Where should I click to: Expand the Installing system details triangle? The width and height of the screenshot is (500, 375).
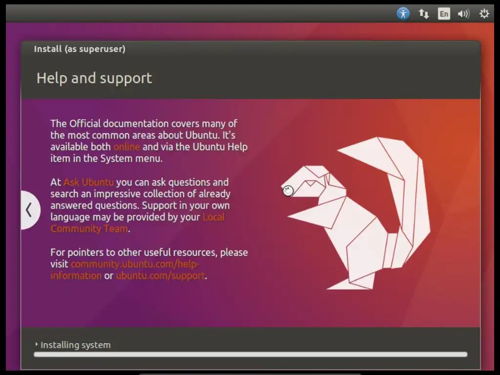37,344
